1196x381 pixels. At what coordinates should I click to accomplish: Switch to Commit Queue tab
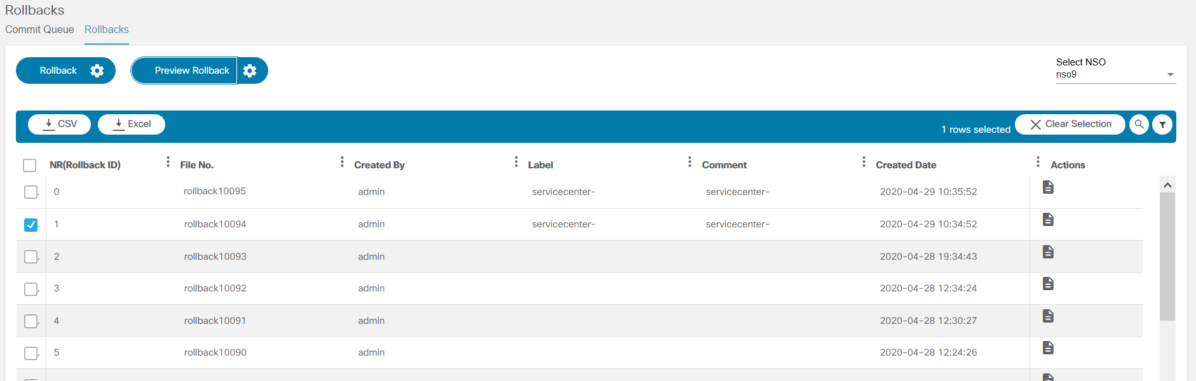click(39, 29)
